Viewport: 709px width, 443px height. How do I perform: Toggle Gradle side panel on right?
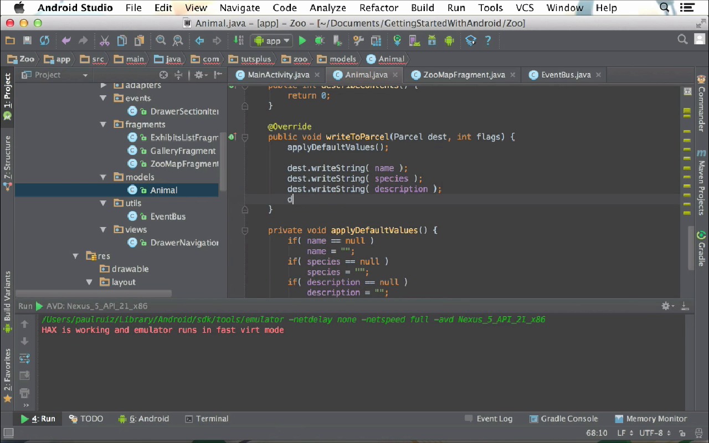[701, 249]
